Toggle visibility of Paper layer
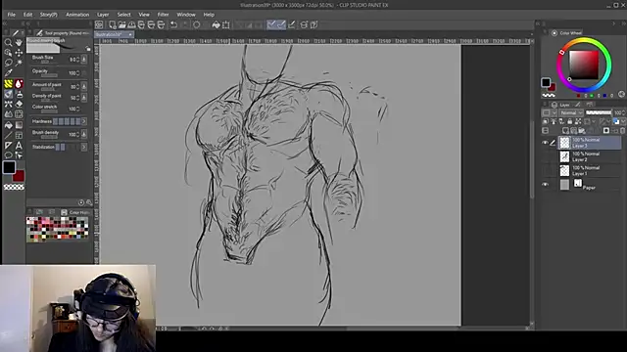Screen dimensions: 627x352 [545, 185]
